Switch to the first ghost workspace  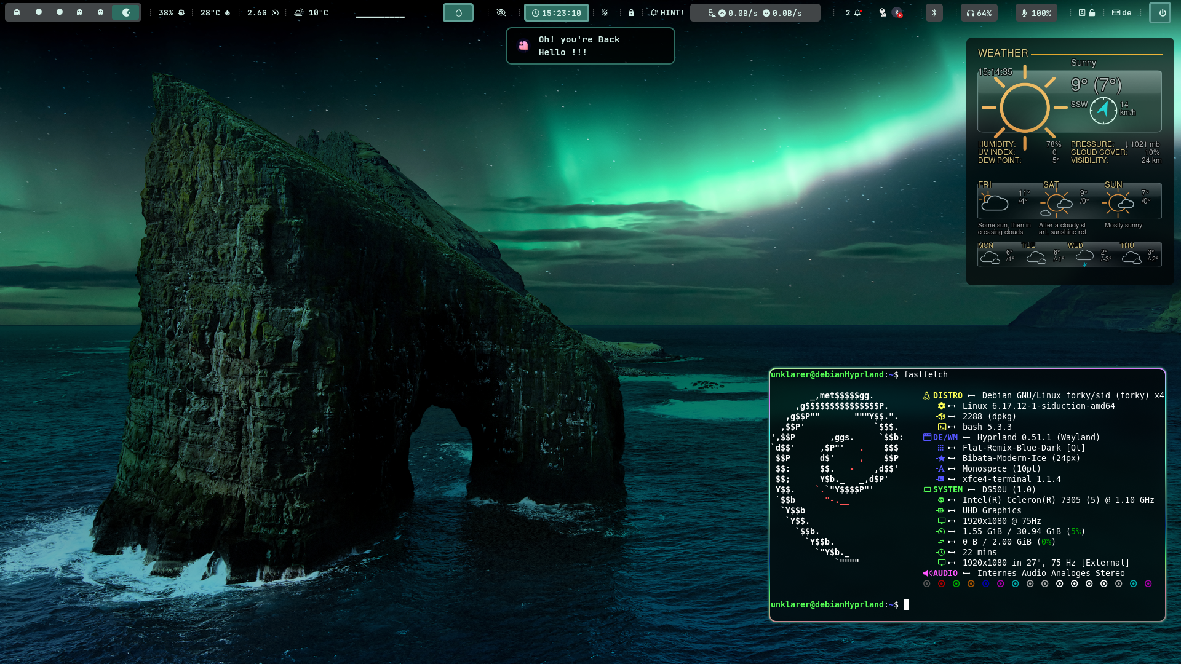(17, 12)
